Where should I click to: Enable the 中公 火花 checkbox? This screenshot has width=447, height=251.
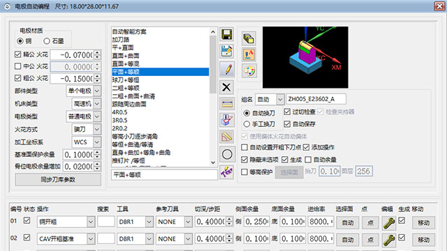(18, 66)
